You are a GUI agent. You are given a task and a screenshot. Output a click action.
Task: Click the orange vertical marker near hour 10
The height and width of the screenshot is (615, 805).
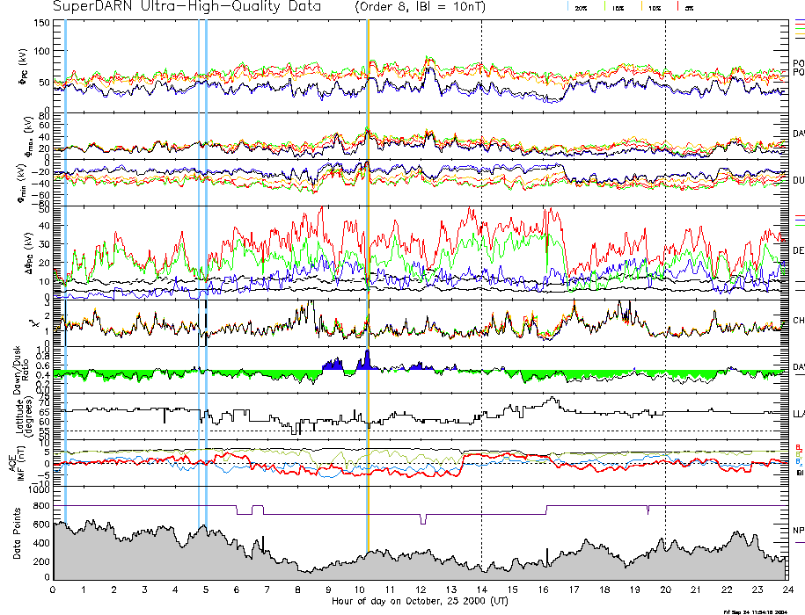click(367, 264)
